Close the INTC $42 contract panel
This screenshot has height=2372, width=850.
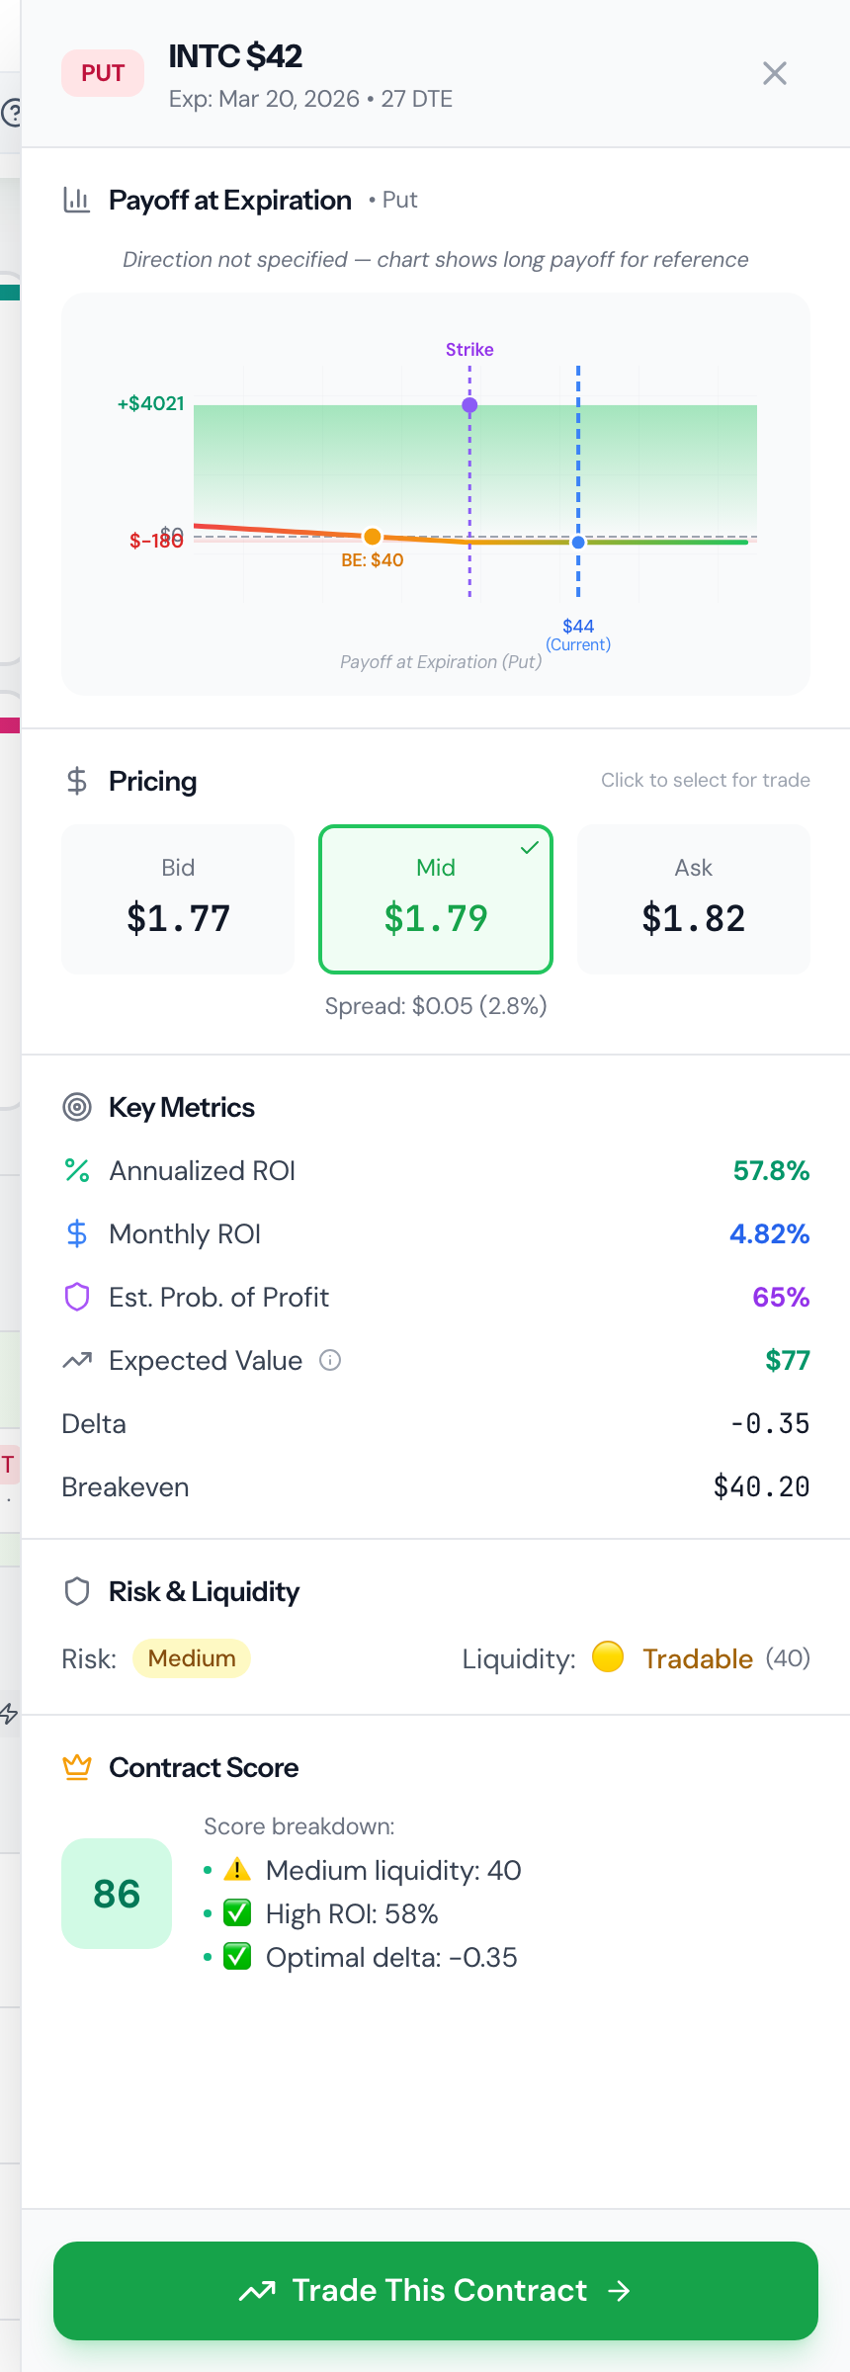click(775, 73)
